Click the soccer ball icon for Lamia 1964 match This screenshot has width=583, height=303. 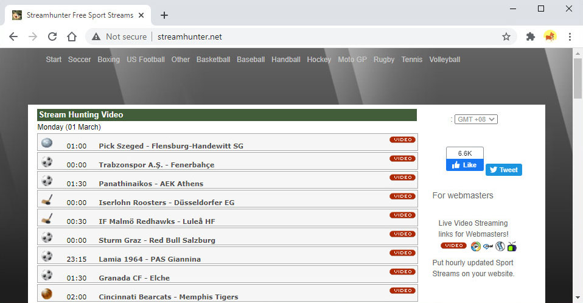pos(47,256)
